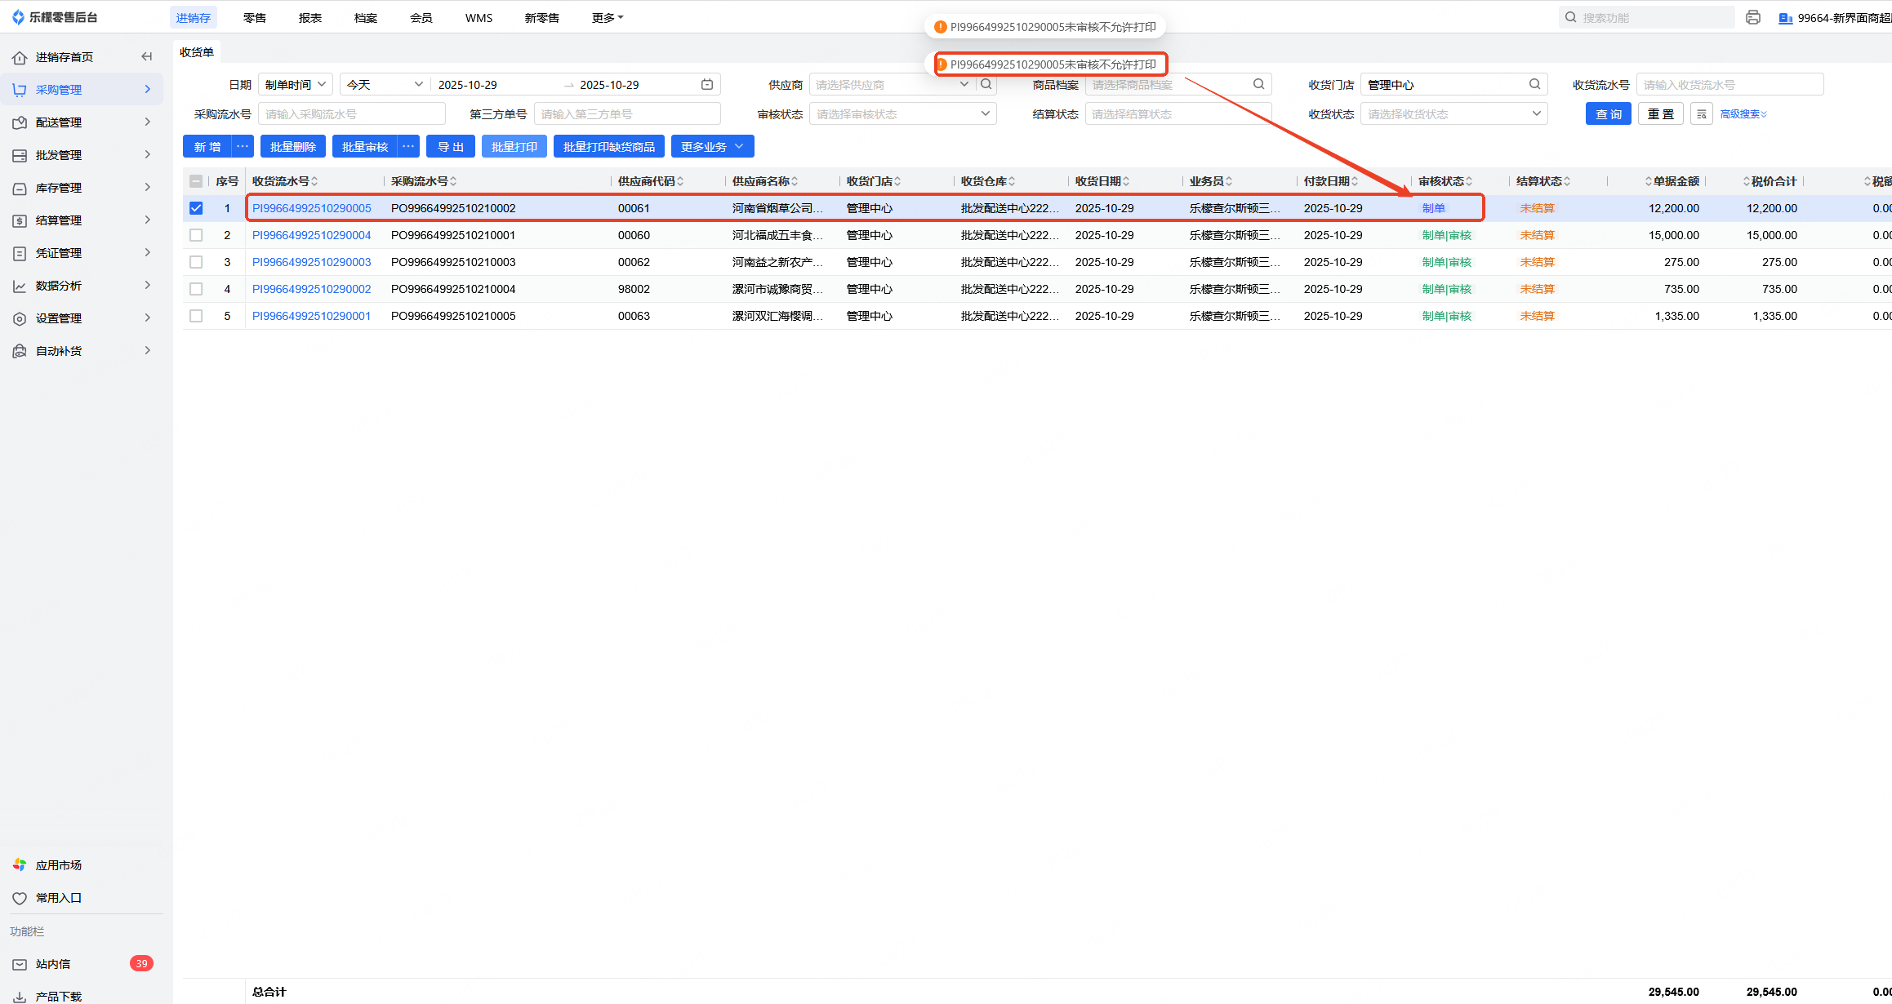Click the 收货门店 search magnifier icon

(x=1534, y=84)
